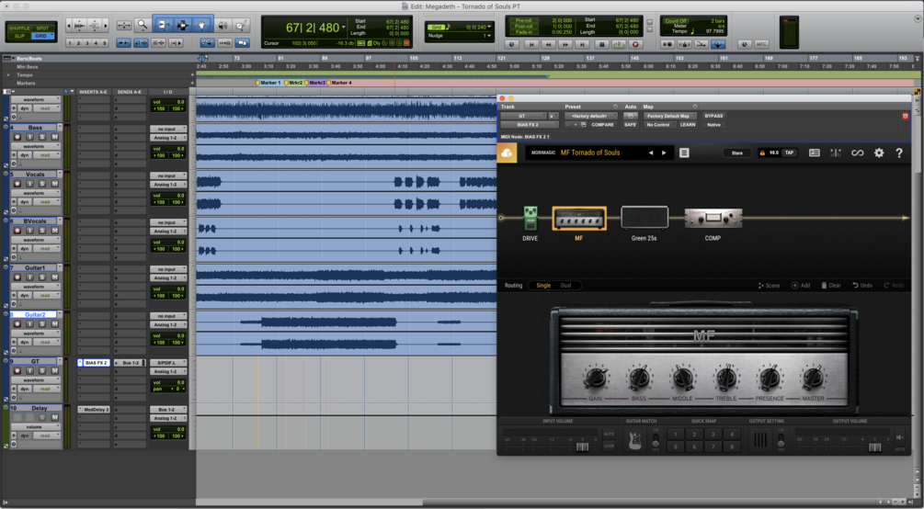
Task: Go to next BIAS FX preset
Action: pos(664,153)
